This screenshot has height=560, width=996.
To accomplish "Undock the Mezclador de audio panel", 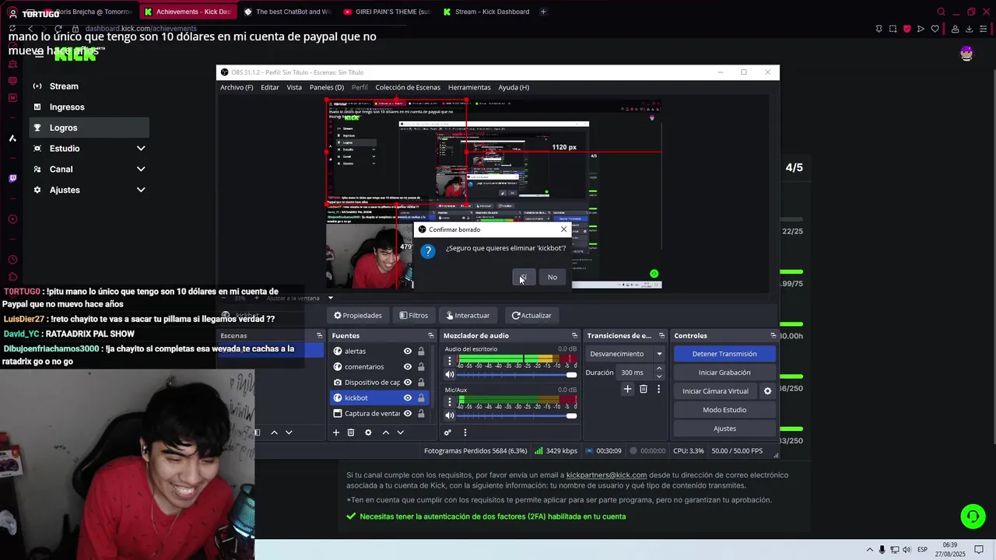I will (575, 336).
